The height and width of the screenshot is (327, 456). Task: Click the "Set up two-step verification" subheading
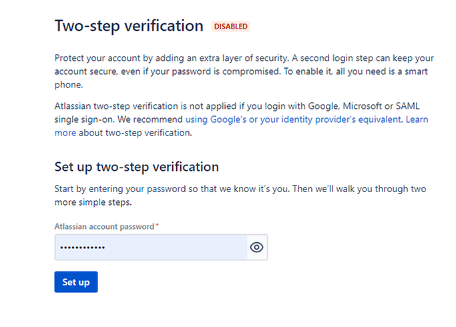pyautogui.click(x=136, y=166)
